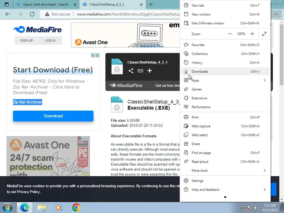
Task: Start Web capture from the menu
Action: pos(225,126)
